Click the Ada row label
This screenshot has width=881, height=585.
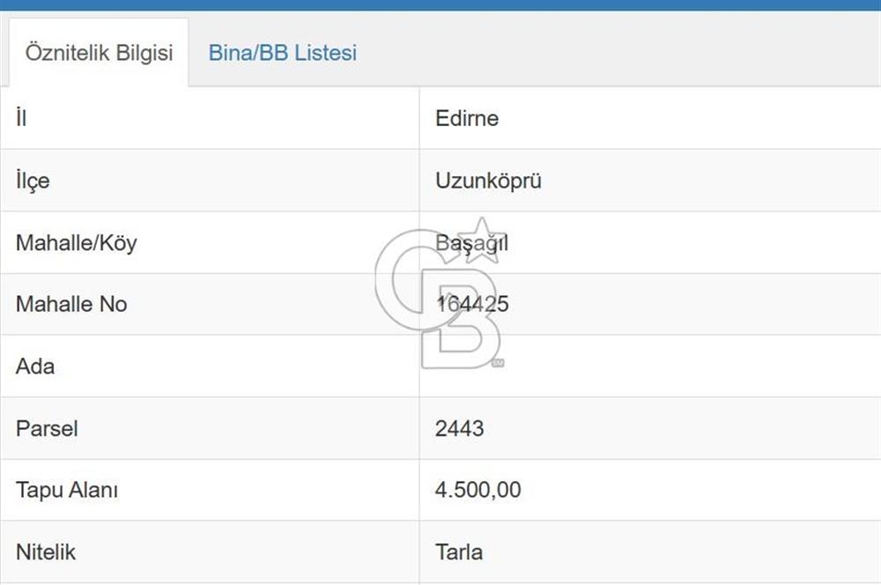(x=34, y=367)
